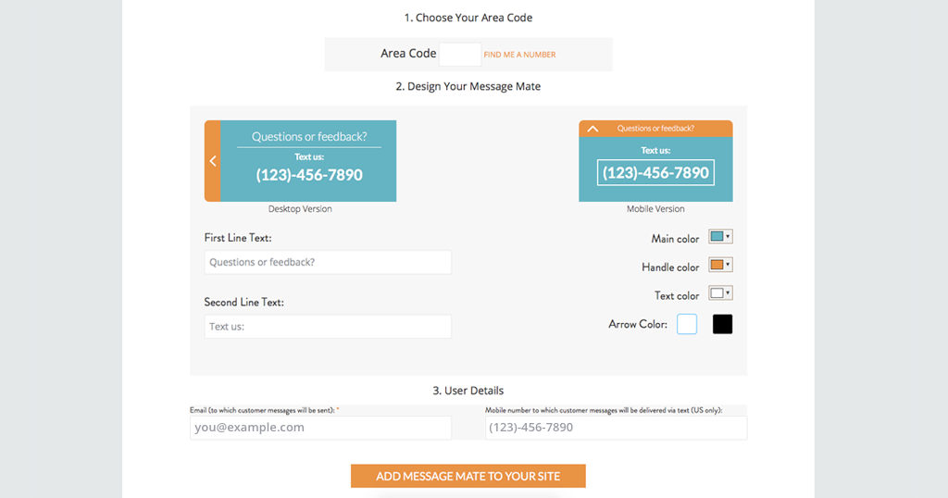Click the Mobile number input field
948x498 pixels.
coord(616,428)
